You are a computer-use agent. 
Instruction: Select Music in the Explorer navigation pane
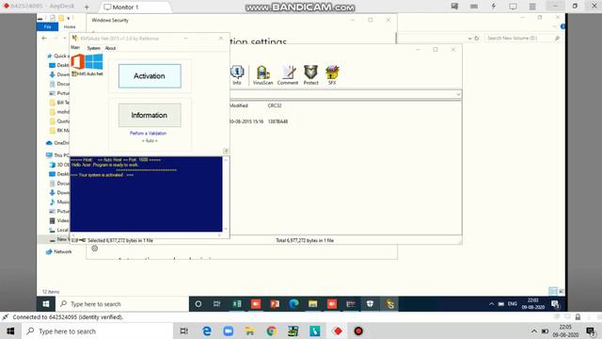coord(59,202)
